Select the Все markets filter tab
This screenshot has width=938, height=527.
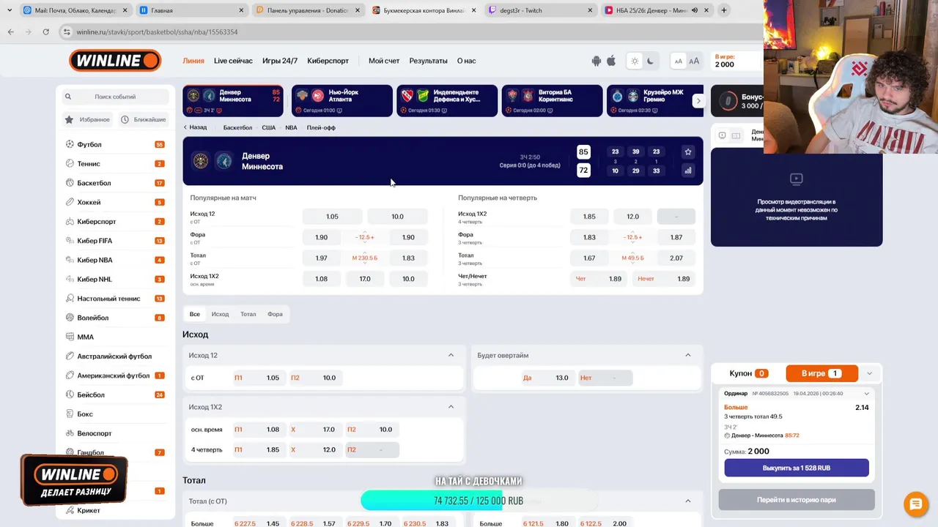(x=195, y=314)
